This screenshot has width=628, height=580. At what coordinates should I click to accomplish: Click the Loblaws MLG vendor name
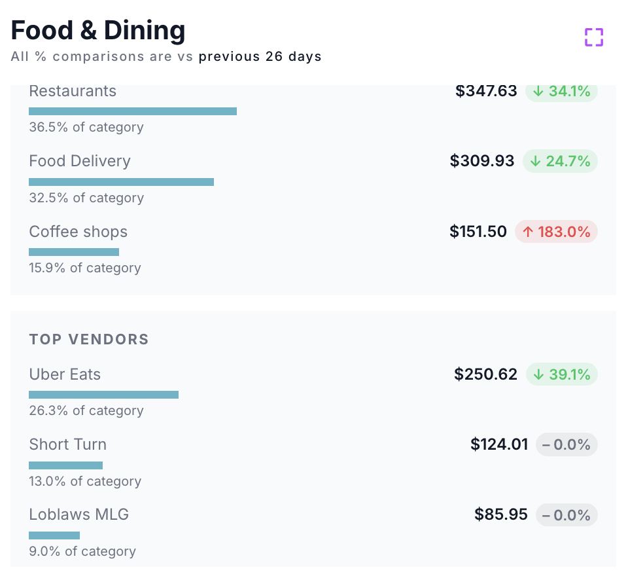pyautogui.click(x=78, y=515)
